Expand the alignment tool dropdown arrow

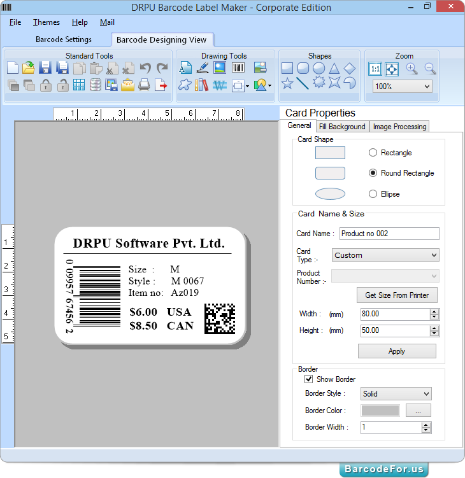[247, 86]
